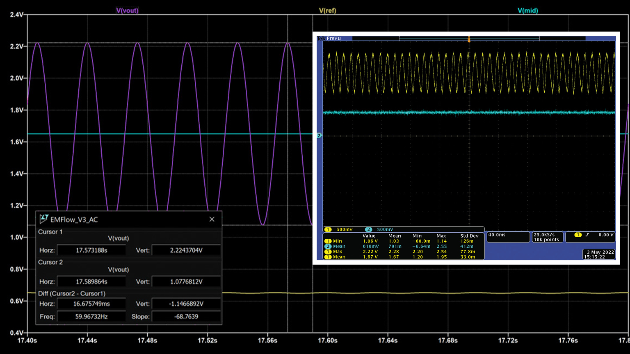The width and height of the screenshot is (630, 354).
Task: Select the cyan channel 2 500mV badge
Action: tap(368, 229)
